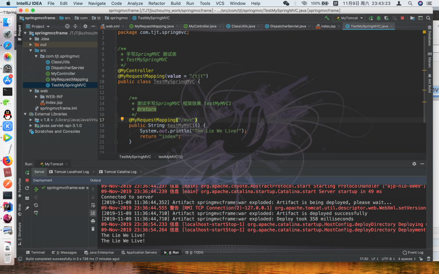Screen dimensions: 439x274
Task: Click Clear All trash icon in Output
Action: [x=93, y=228]
